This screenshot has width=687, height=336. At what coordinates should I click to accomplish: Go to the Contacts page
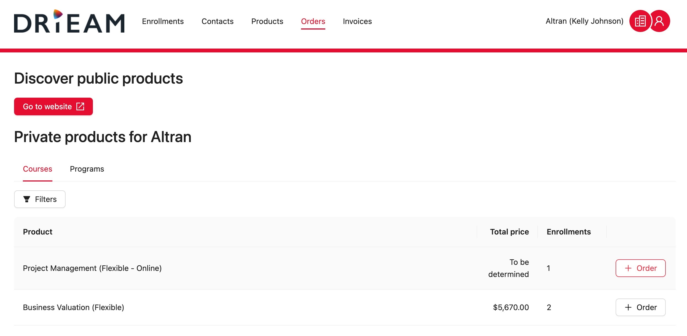(217, 21)
